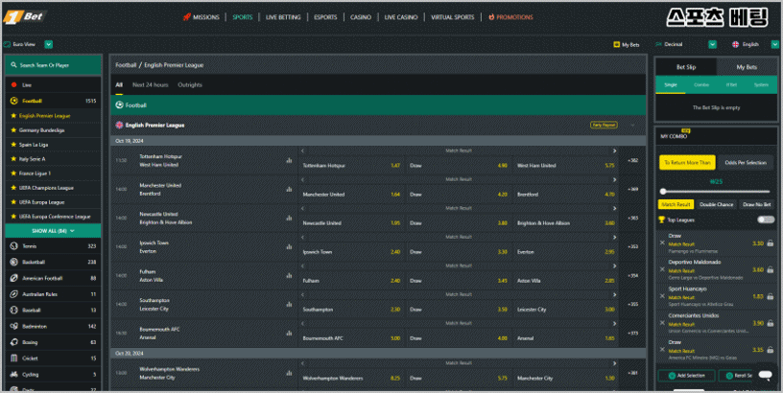Open the Euro View dropdown
The image size is (783, 393).
pyautogui.click(x=48, y=44)
